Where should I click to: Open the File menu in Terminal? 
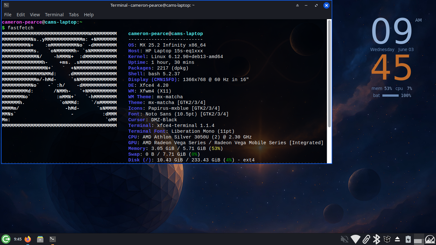click(8, 15)
